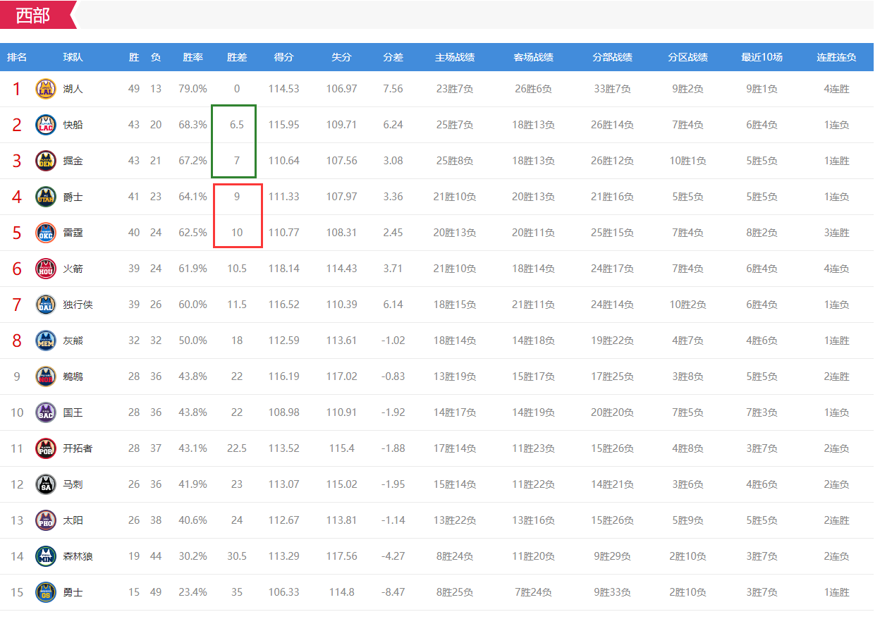
Task: Click the Clippers (快船) team logo
Action: [46, 125]
